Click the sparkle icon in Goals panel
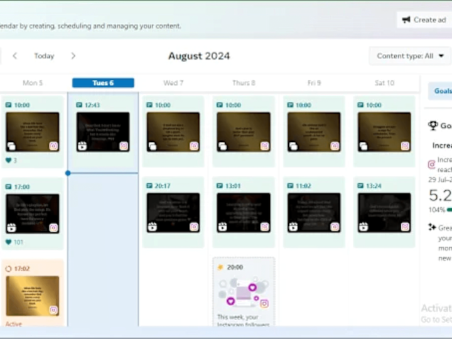 point(432,227)
